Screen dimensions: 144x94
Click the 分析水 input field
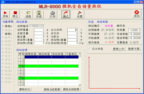click(x=73, y=36)
